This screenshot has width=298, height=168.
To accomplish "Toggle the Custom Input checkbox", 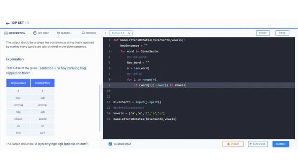I will tap(110, 144).
